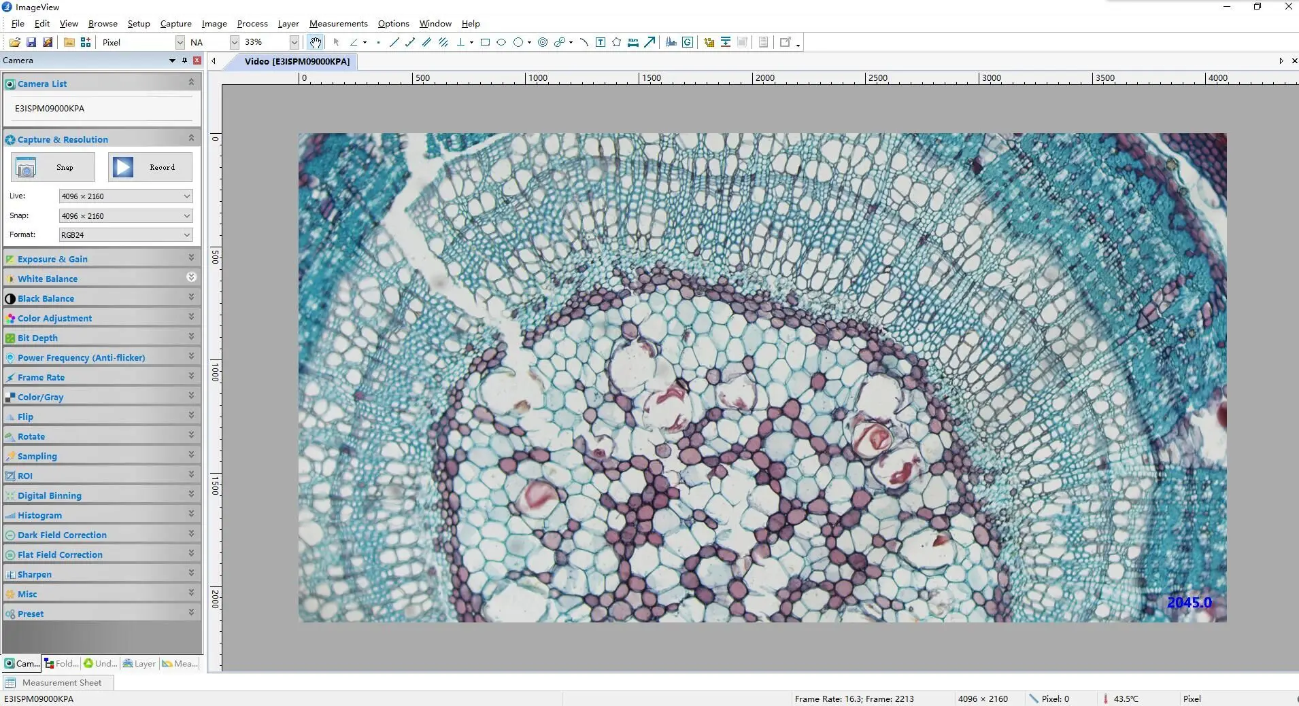
Task: Expand the White Balance section
Action: 191,277
